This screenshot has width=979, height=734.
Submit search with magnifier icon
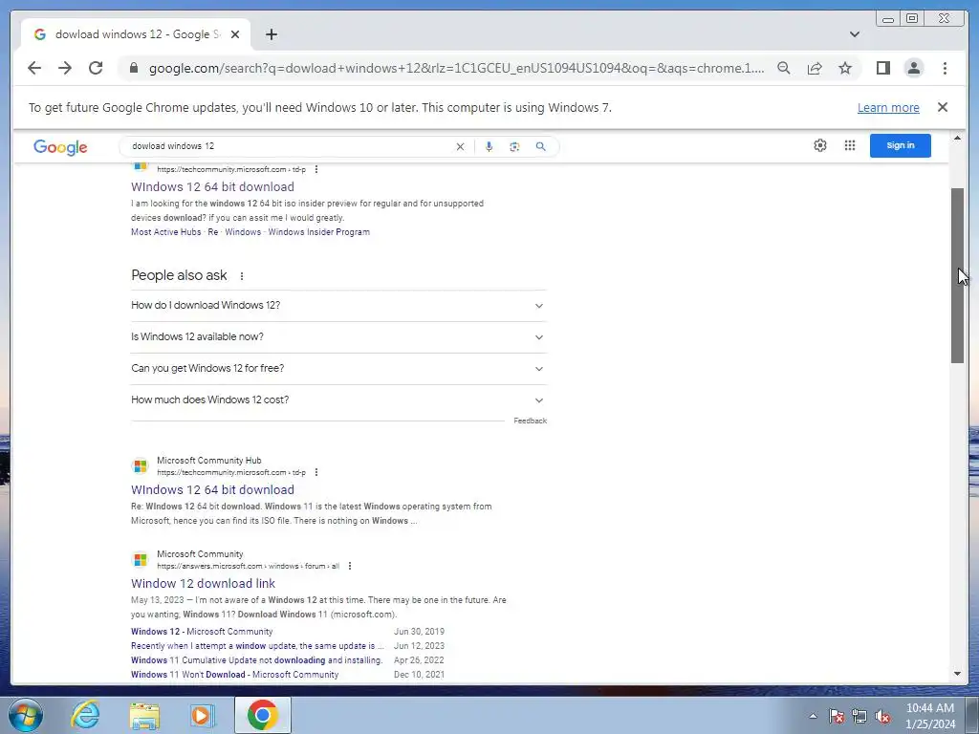coord(541,146)
